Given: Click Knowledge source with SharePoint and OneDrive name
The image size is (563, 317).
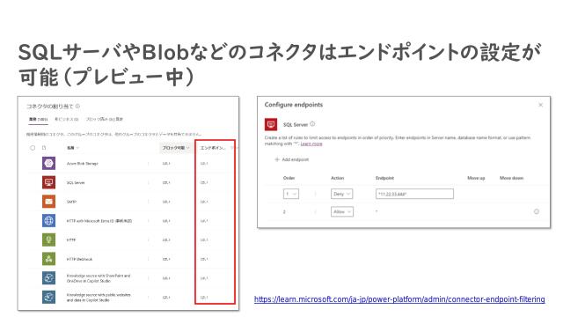Looking at the screenshot, I should [99, 278].
